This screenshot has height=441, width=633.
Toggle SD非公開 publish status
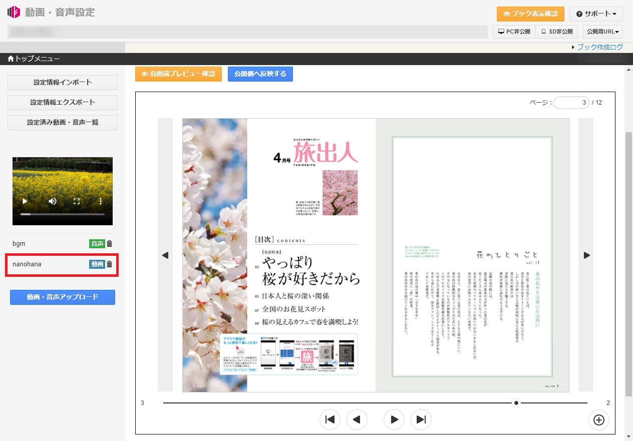556,32
